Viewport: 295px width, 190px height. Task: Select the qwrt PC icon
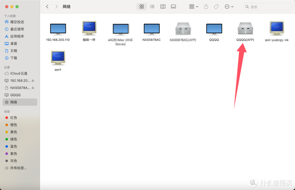[58, 58]
